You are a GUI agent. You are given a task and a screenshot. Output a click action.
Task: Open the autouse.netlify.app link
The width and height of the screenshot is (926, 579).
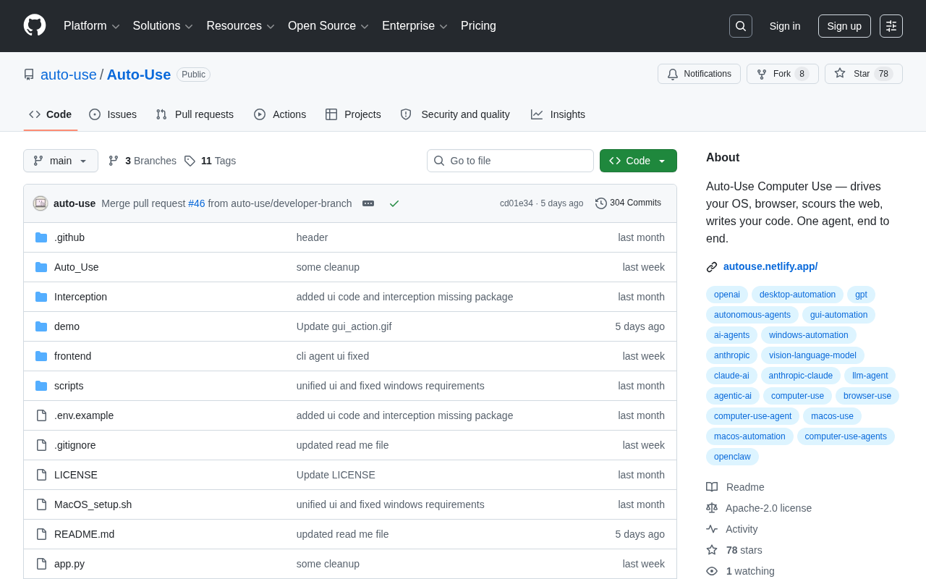(x=770, y=266)
